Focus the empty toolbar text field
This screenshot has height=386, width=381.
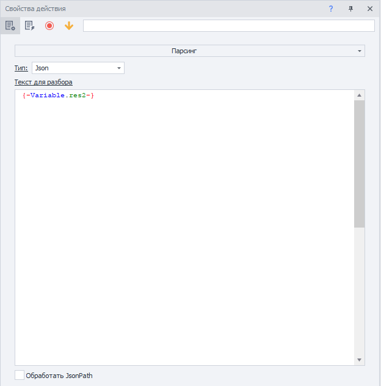(228, 26)
